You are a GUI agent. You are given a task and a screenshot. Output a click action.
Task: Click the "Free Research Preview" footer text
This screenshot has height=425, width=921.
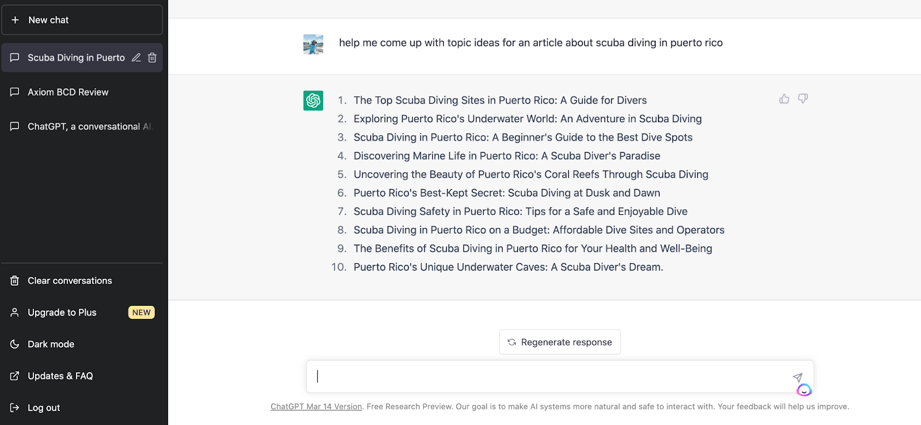pyautogui.click(x=409, y=407)
